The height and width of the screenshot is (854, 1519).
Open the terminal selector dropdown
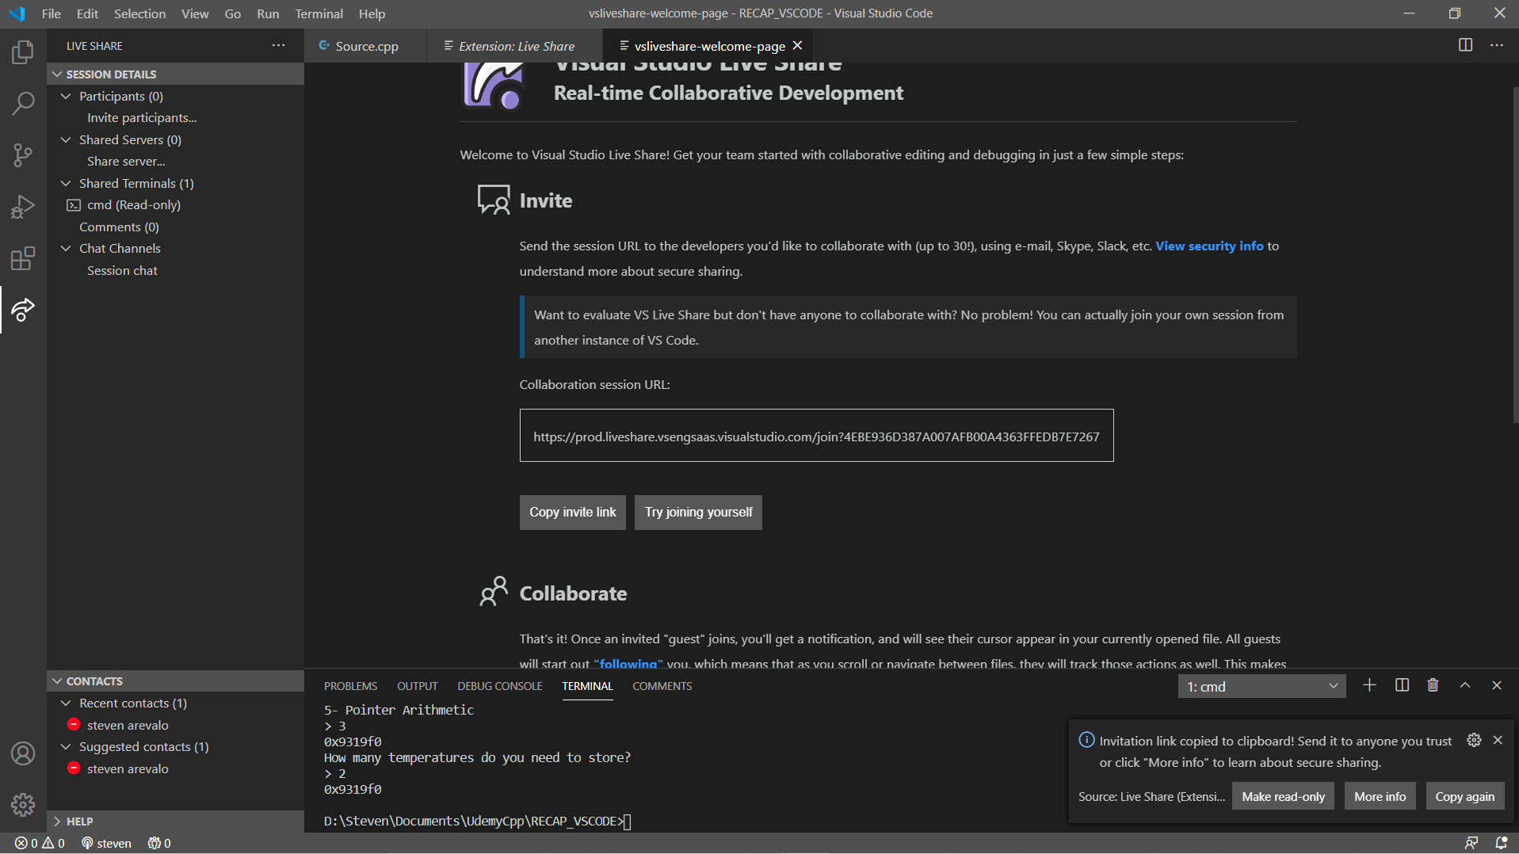click(1261, 687)
